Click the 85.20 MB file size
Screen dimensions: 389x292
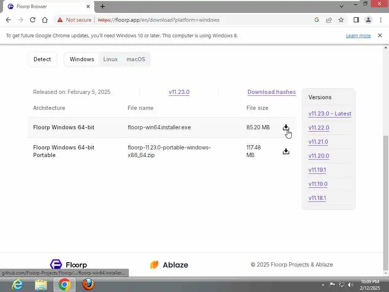click(x=258, y=127)
